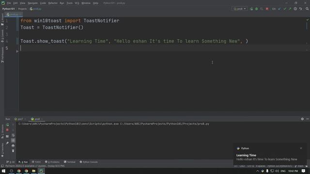Open the Refactor menu

53,3
